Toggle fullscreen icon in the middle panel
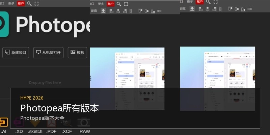Screen dimensions: 270x135 126,4
